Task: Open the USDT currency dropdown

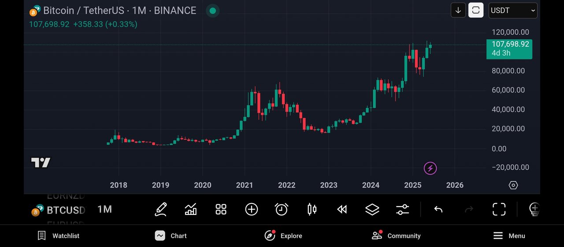Action: (513, 10)
